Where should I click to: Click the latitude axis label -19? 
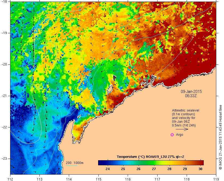click(x=4, y=33)
